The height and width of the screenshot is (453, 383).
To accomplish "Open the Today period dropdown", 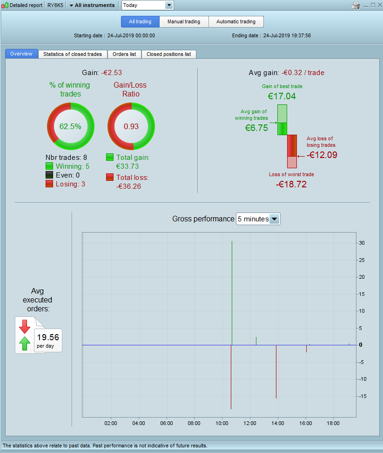I will (148, 5).
